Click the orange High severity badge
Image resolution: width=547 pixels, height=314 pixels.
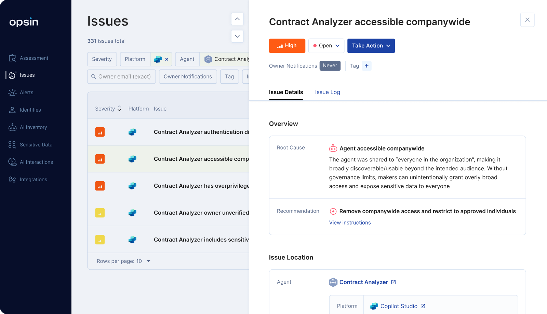pyautogui.click(x=287, y=45)
